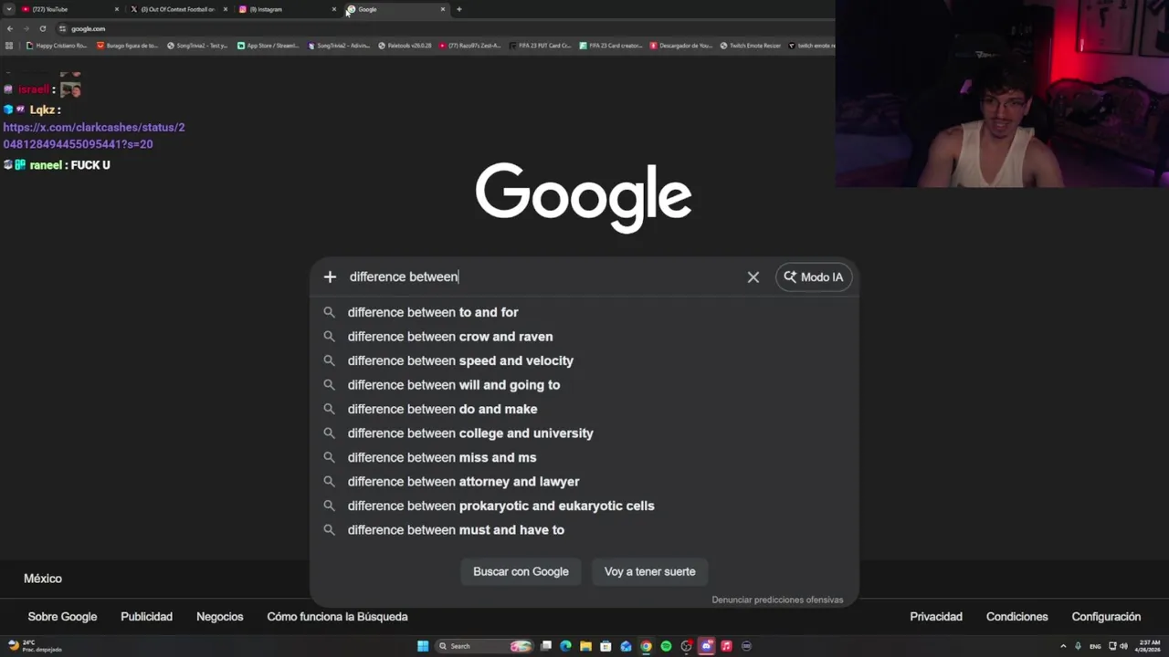
Task: Open Condiciones footer link
Action: tap(1016, 617)
